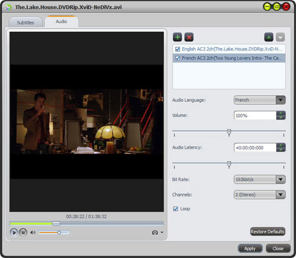Decrease volume with the down stepper arrow

[281, 118]
